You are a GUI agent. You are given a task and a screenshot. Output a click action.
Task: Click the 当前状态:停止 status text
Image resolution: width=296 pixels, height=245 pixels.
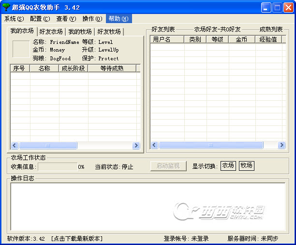coord(114,167)
